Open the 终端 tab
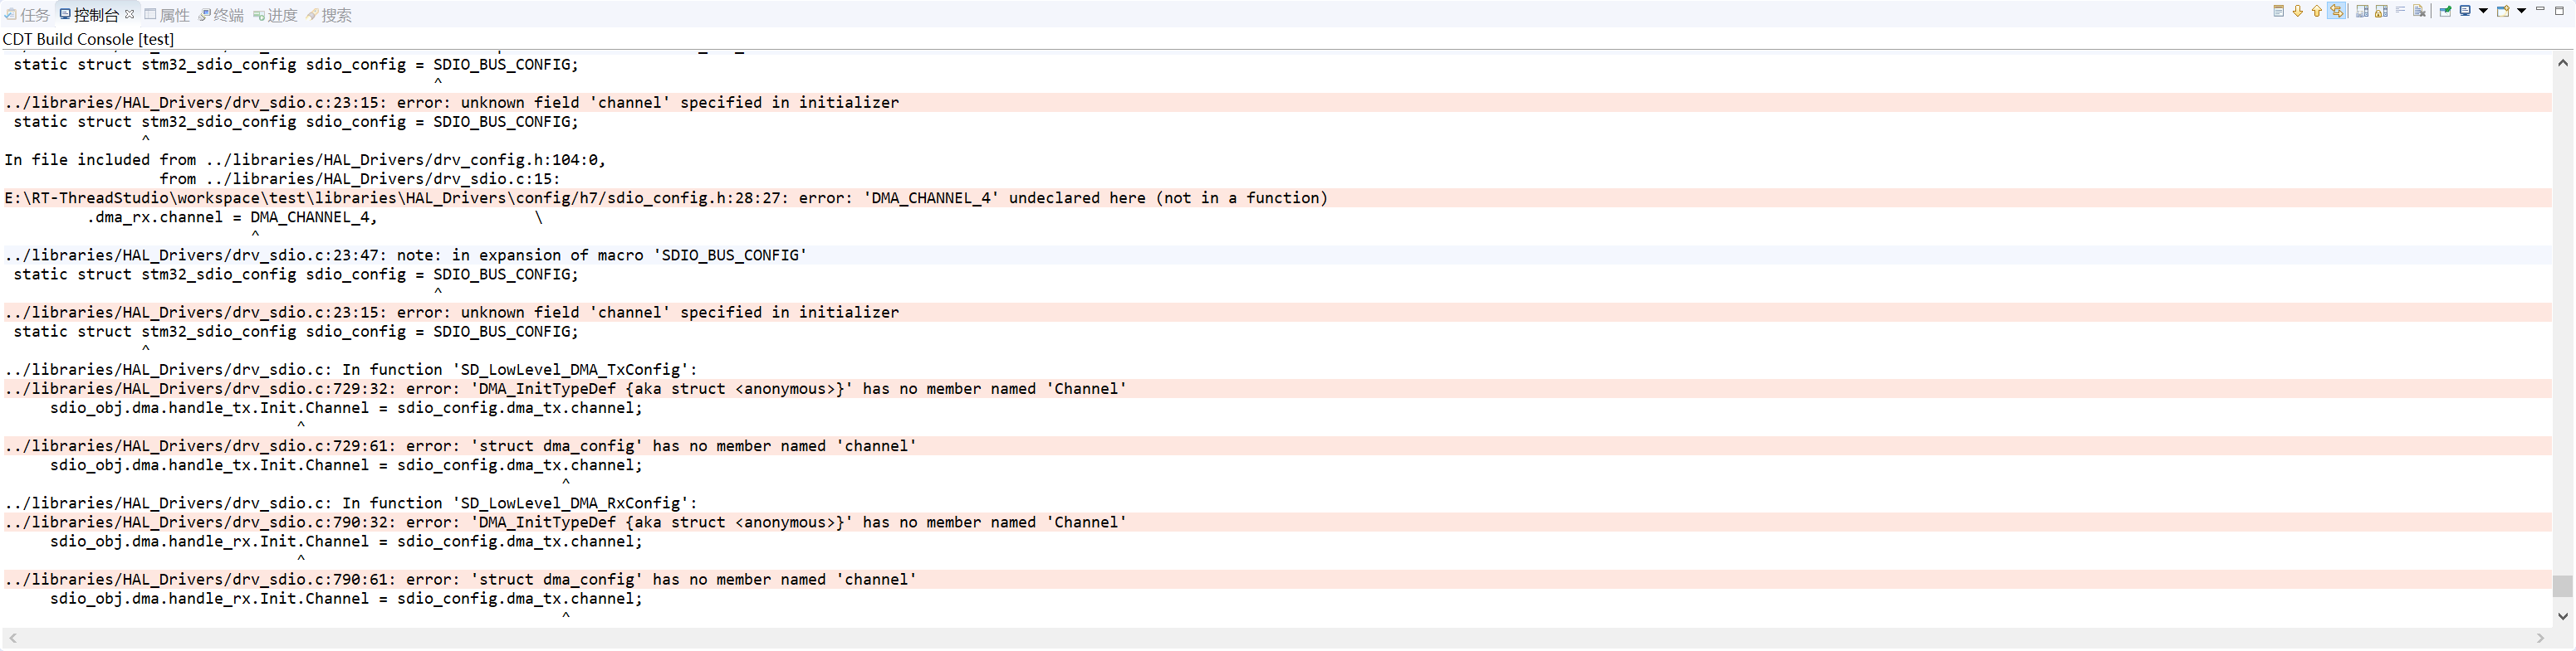Image resolution: width=2576 pixels, height=651 pixels. pyautogui.click(x=221, y=15)
